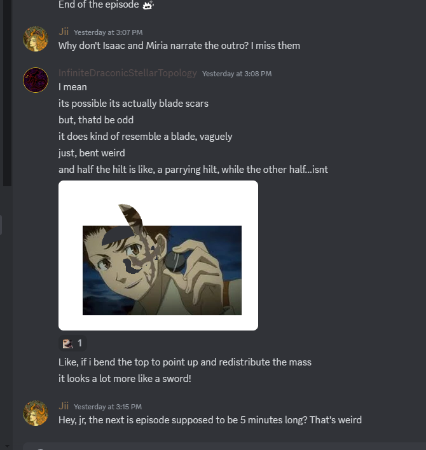Click the InfiniteDraconicStellarTopology username
Image resolution: width=426 pixels, height=450 pixels.
click(128, 73)
